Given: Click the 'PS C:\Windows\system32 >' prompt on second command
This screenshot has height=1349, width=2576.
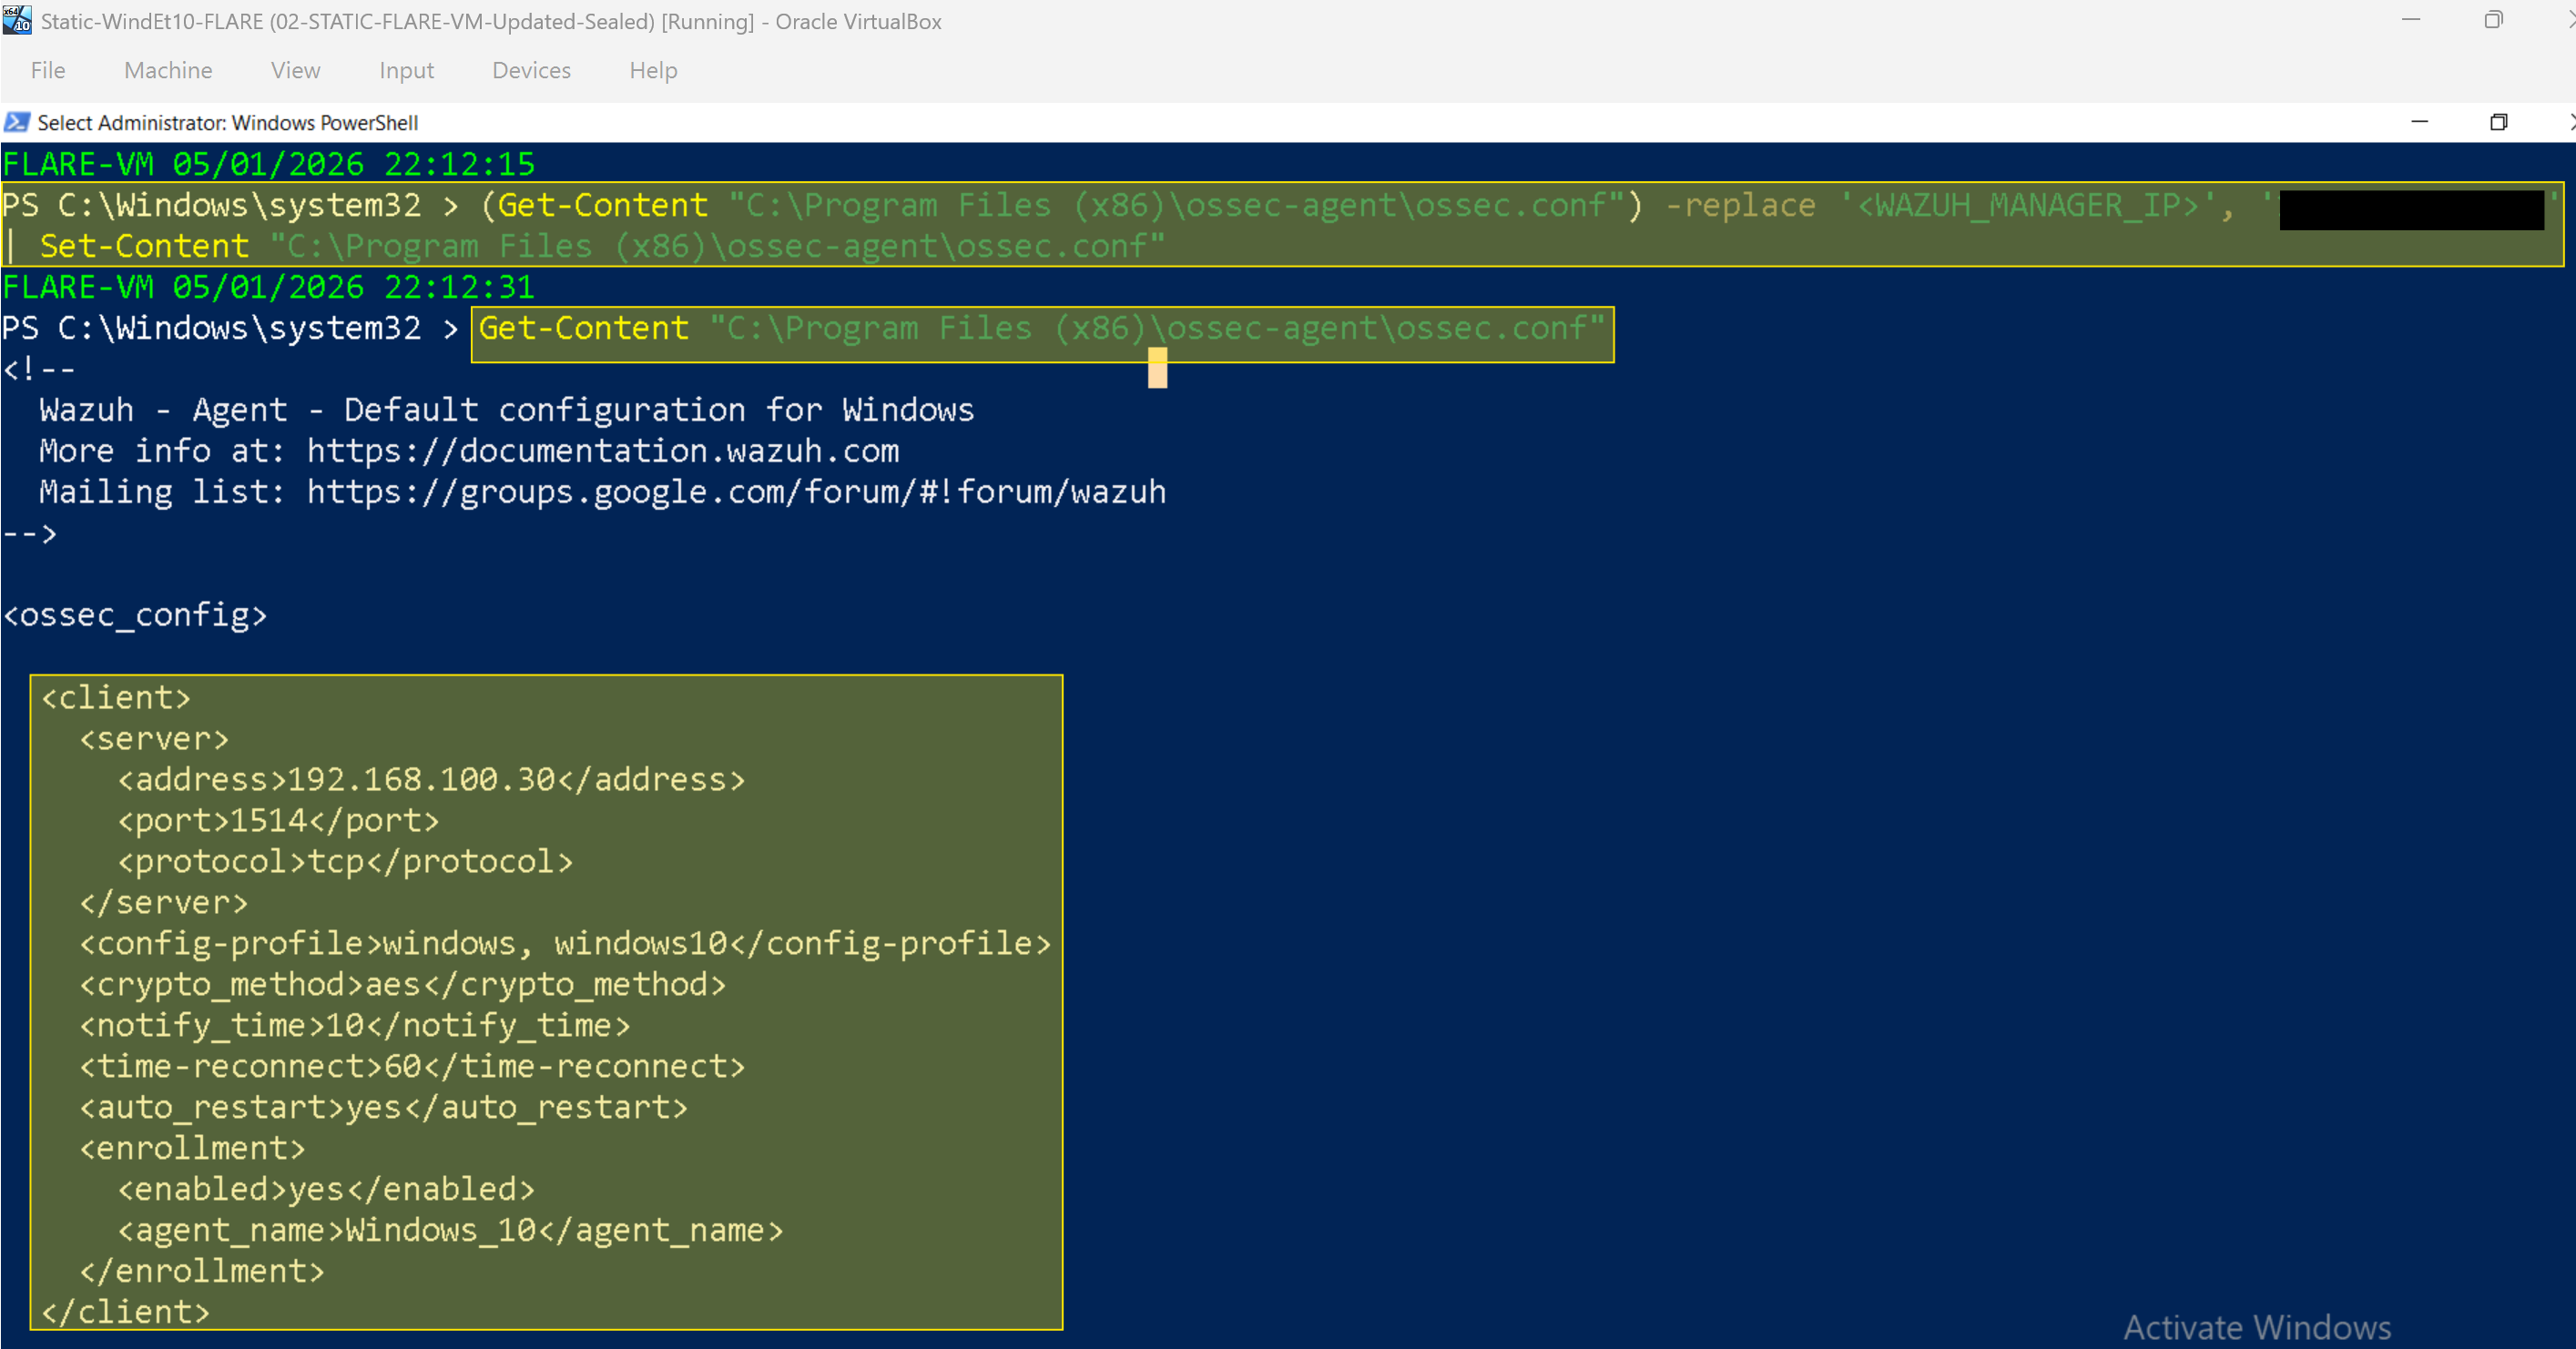Looking at the screenshot, I should tap(230, 327).
